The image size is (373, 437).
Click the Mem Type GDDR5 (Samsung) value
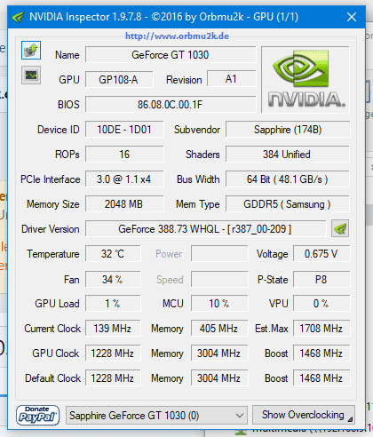tap(288, 203)
